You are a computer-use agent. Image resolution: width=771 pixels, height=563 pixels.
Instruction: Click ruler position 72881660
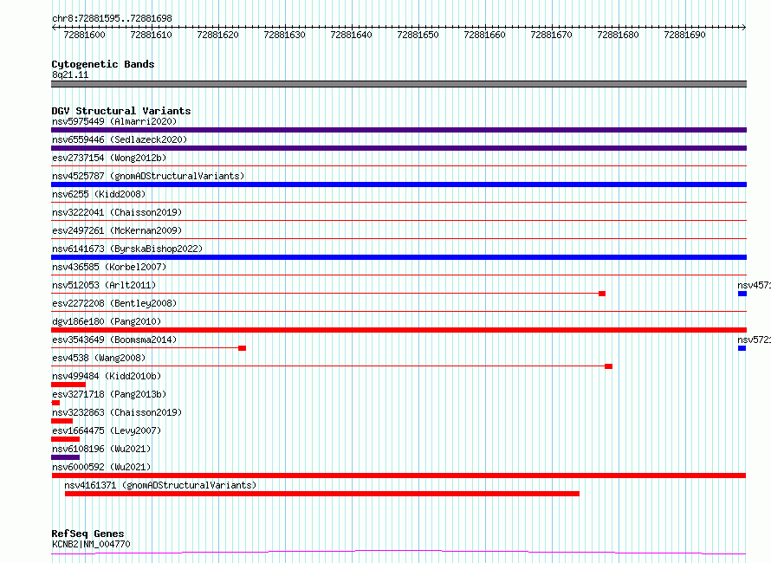coord(485,35)
